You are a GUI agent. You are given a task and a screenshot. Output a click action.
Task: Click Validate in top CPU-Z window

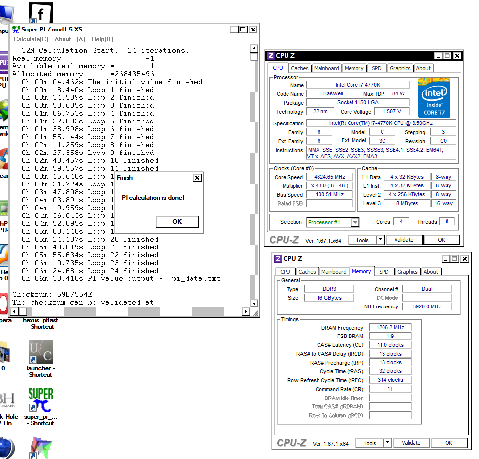point(404,240)
